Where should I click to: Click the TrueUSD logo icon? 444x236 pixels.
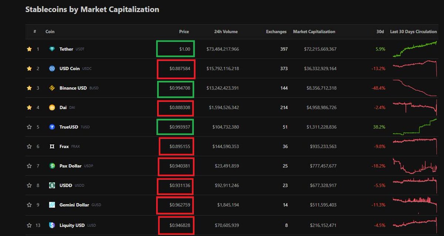coord(52,127)
